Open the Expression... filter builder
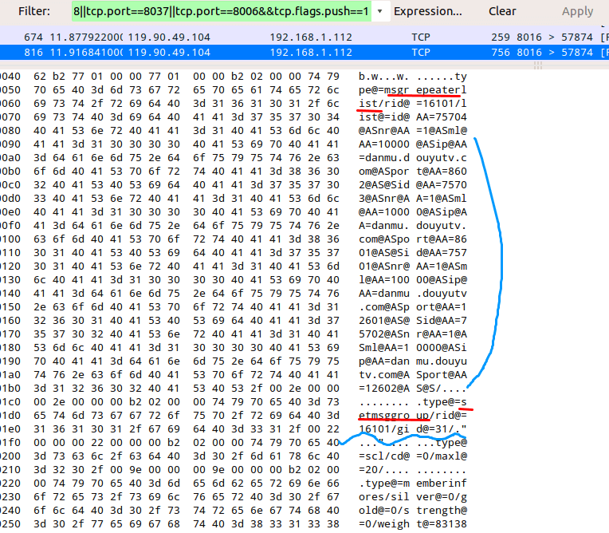The height and width of the screenshot is (533, 609). [x=427, y=11]
